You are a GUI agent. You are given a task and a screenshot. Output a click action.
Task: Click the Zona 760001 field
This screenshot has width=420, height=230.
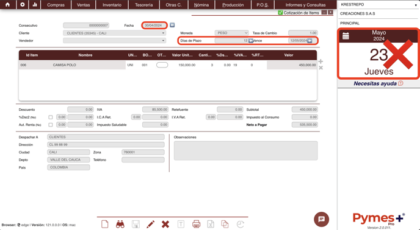click(143, 152)
